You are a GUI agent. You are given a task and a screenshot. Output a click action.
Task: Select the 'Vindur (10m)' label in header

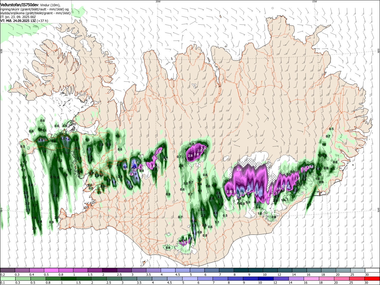tap(50, 5)
